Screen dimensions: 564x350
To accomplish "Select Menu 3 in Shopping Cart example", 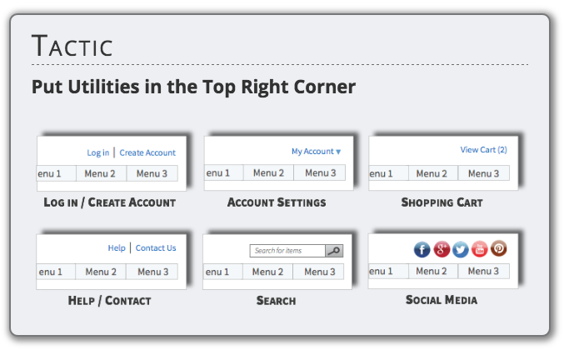I will [x=484, y=173].
